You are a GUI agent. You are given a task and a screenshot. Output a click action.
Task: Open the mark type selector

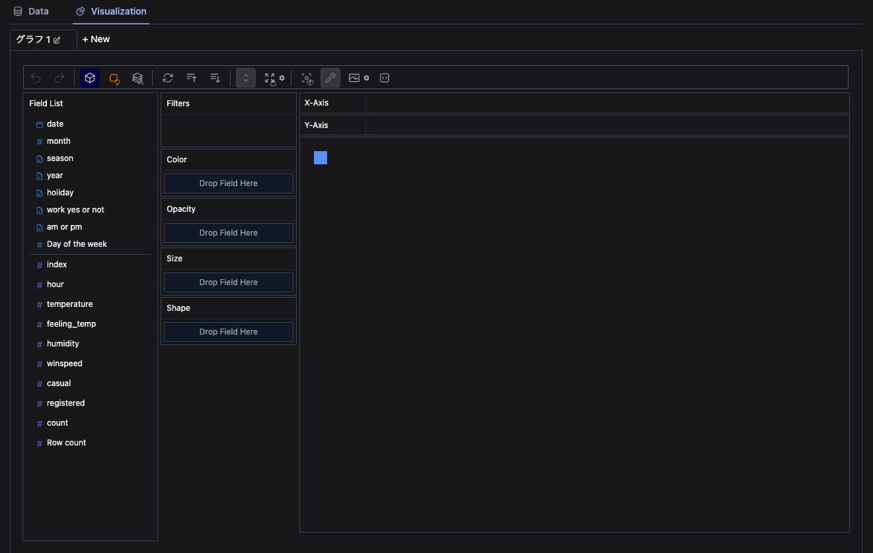tap(114, 77)
